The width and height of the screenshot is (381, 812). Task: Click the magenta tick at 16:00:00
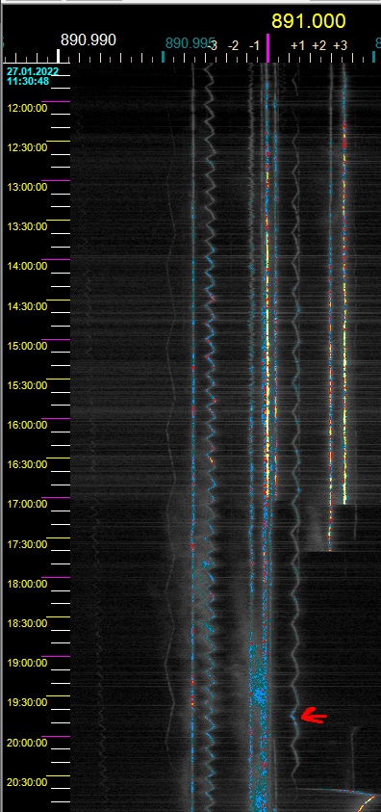click(55, 418)
